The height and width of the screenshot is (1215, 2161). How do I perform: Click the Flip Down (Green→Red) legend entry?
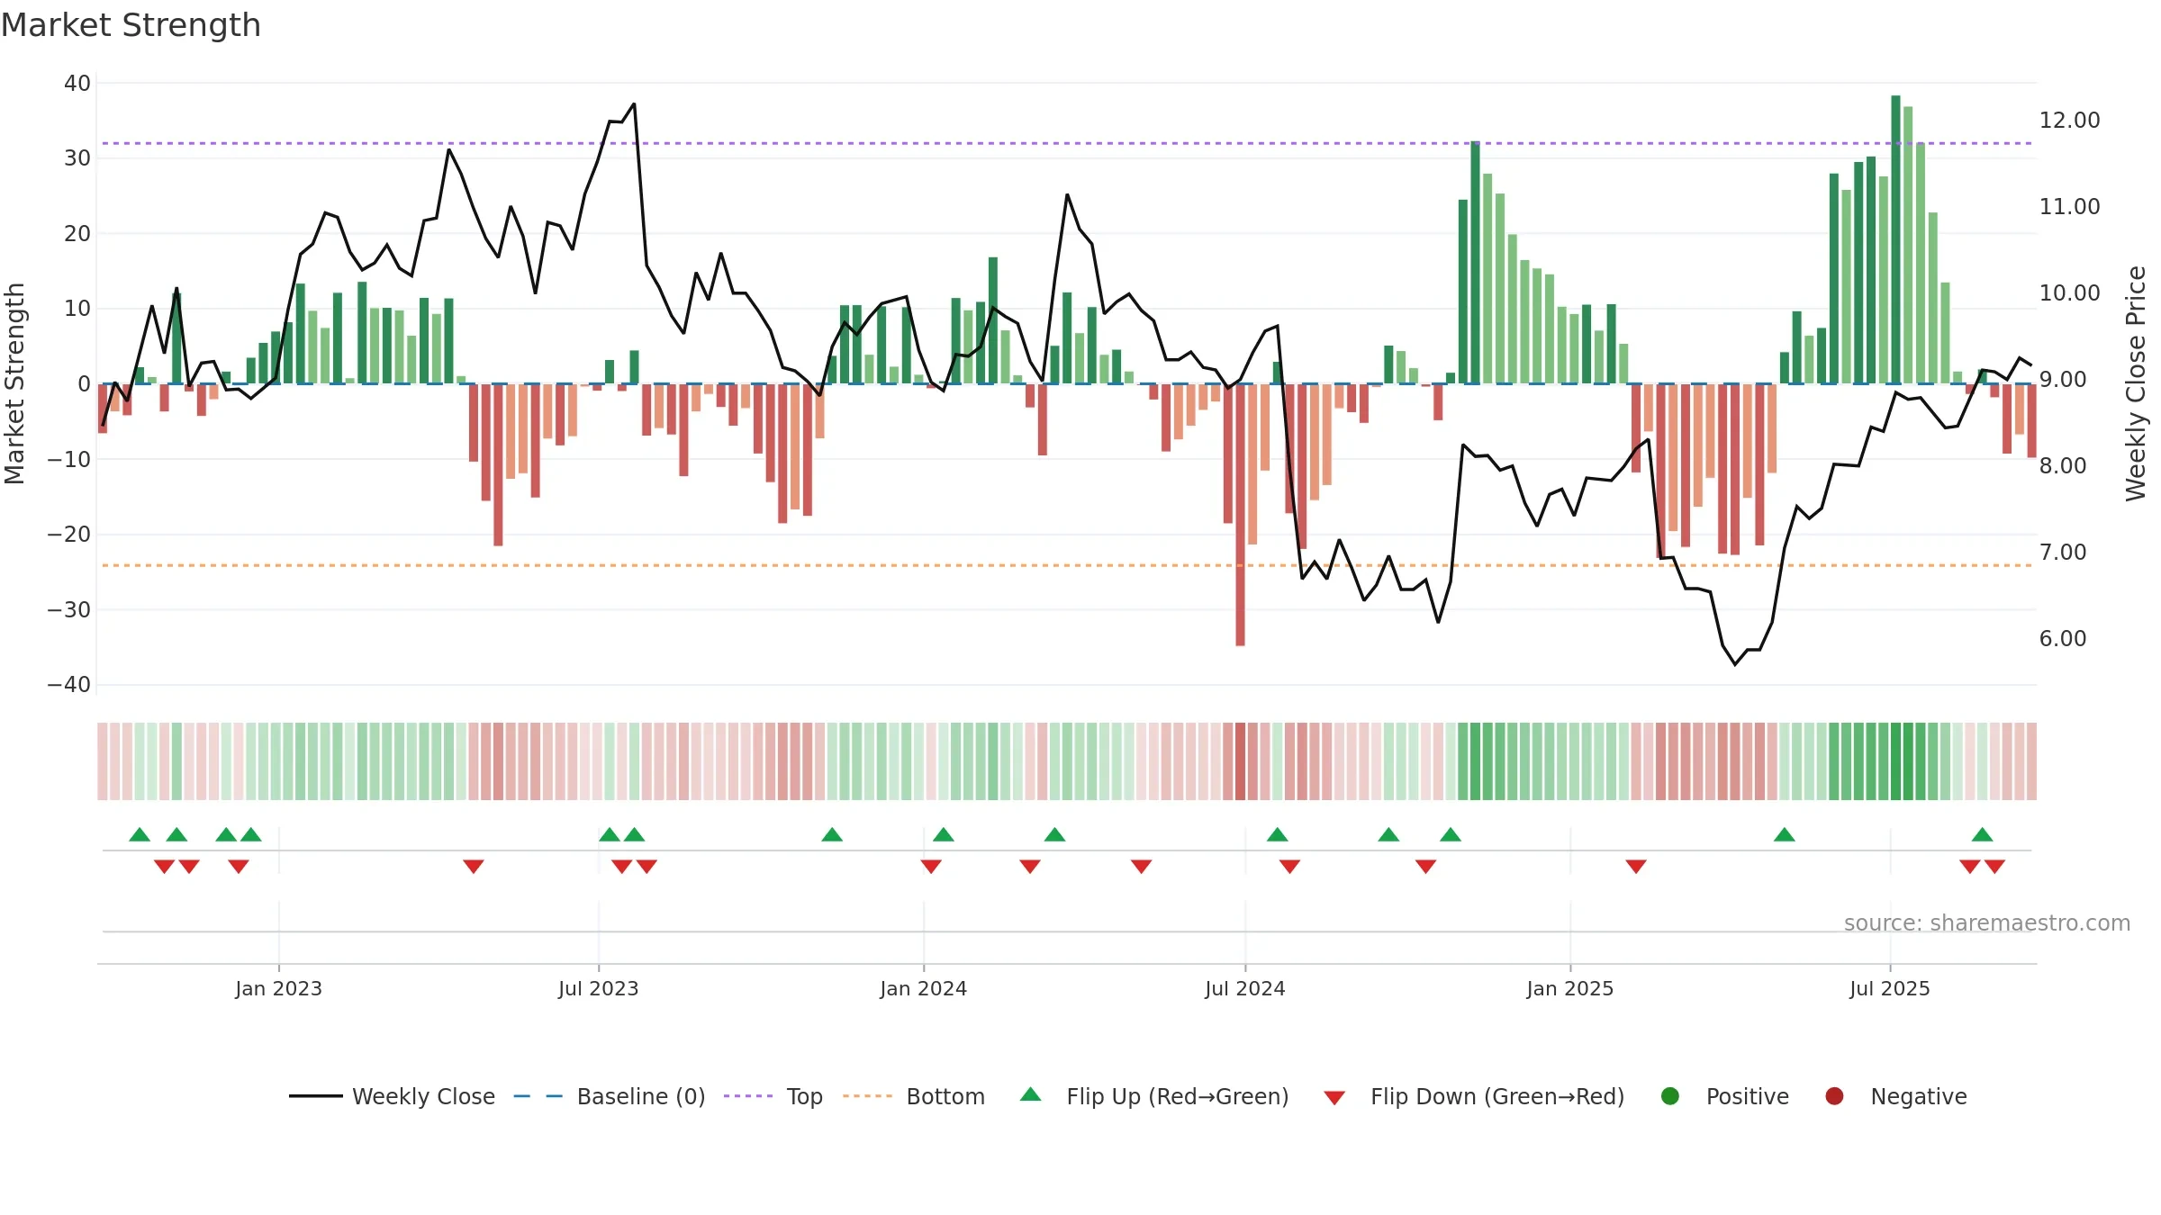(1474, 1096)
